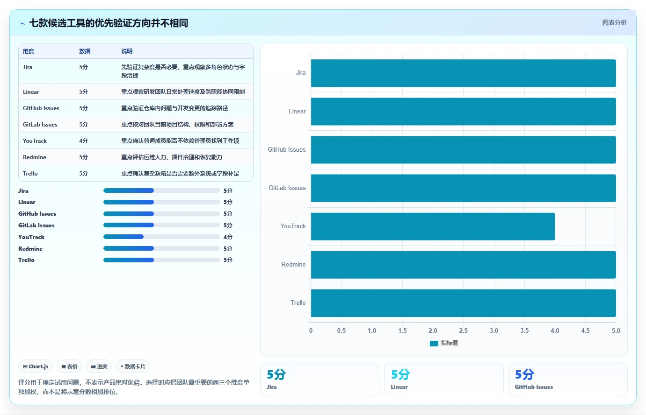Click the 4分 value beside YouTrack progress
This screenshot has width=646, height=415.
pyautogui.click(x=228, y=237)
